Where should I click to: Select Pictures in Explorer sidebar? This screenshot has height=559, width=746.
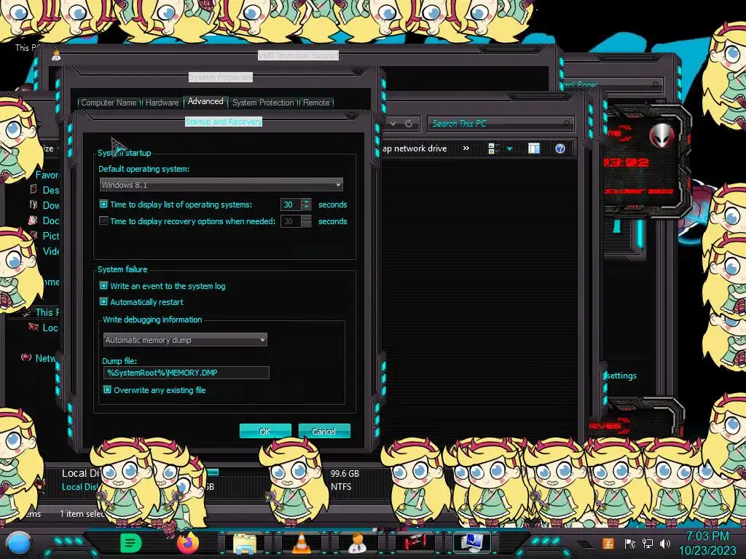click(x=45, y=236)
